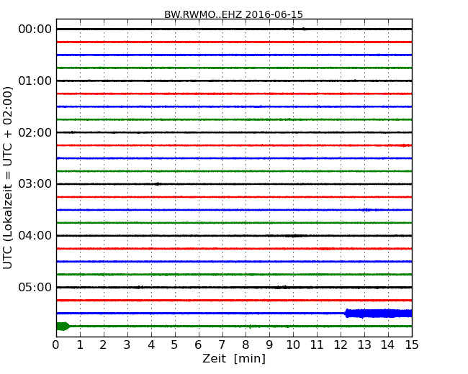Click the x-axis label Zeit [min]
Viewport: 468px width, 374px height.
point(234,358)
